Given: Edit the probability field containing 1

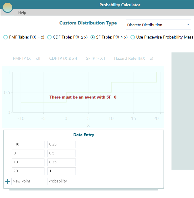Looking at the screenshot, I should click(x=61, y=171).
